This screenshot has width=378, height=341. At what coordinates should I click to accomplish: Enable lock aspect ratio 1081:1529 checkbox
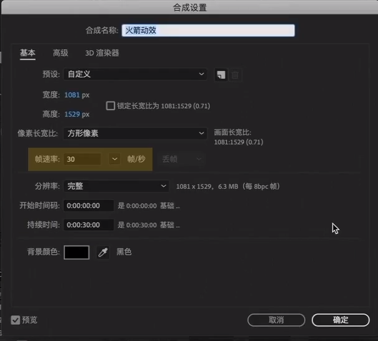click(x=111, y=106)
